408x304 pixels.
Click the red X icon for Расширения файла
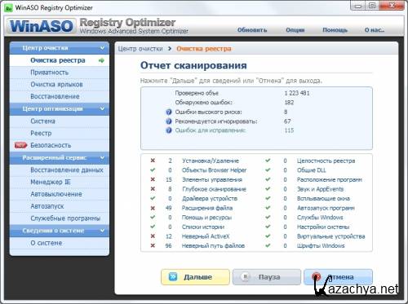click(x=153, y=208)
